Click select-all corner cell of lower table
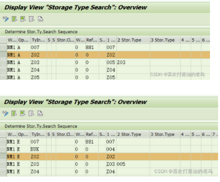Screen dimensions: 220x182 (x=3, y=134)
